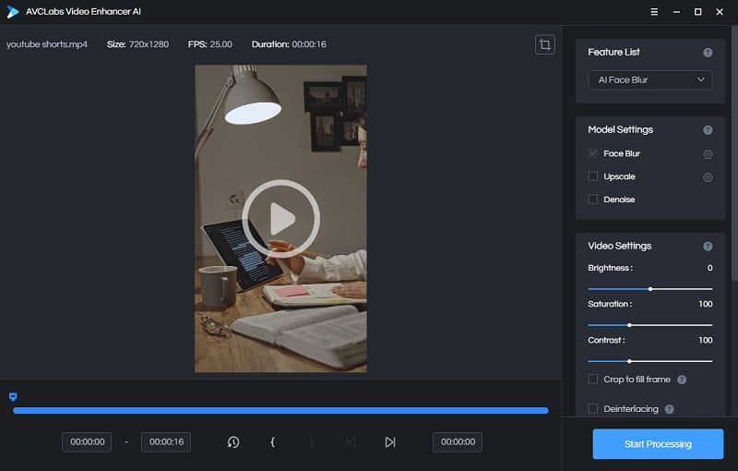The height and width of the screenshot is (471, 738).
Task: Adjust the Saturation slider handle
Action: point(629,325)
